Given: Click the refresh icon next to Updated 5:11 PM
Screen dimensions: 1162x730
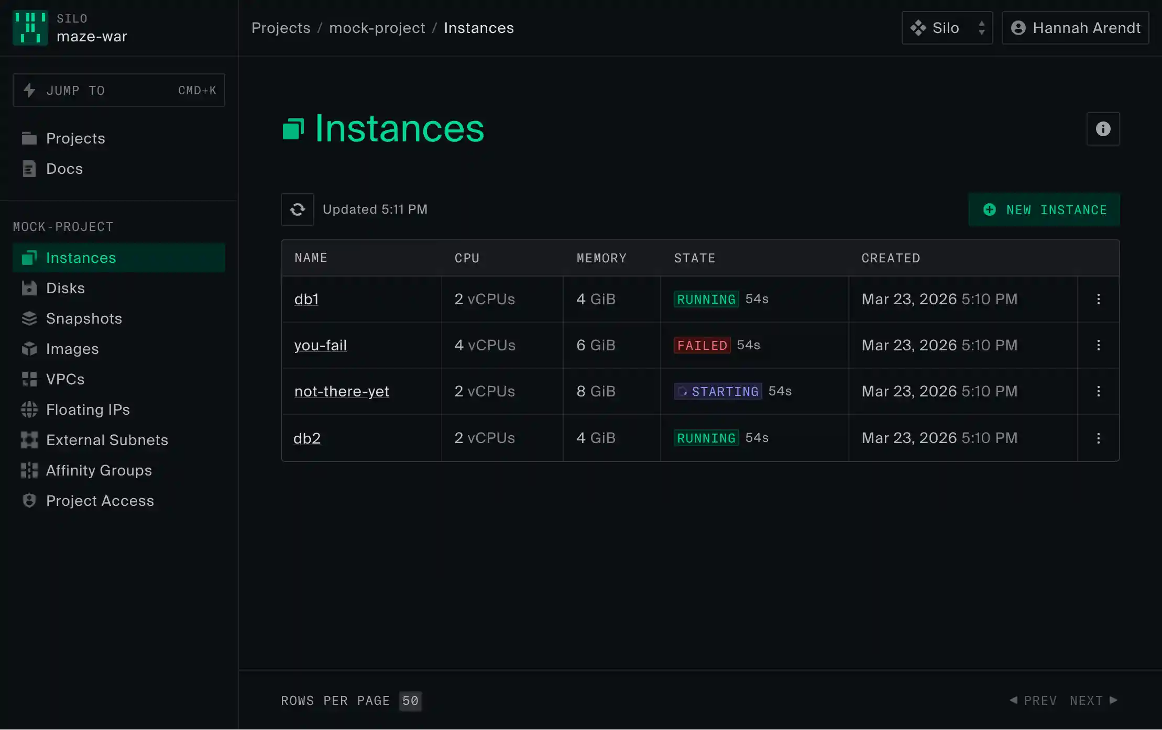Looking at the screenshot, I should click(297, 209).
